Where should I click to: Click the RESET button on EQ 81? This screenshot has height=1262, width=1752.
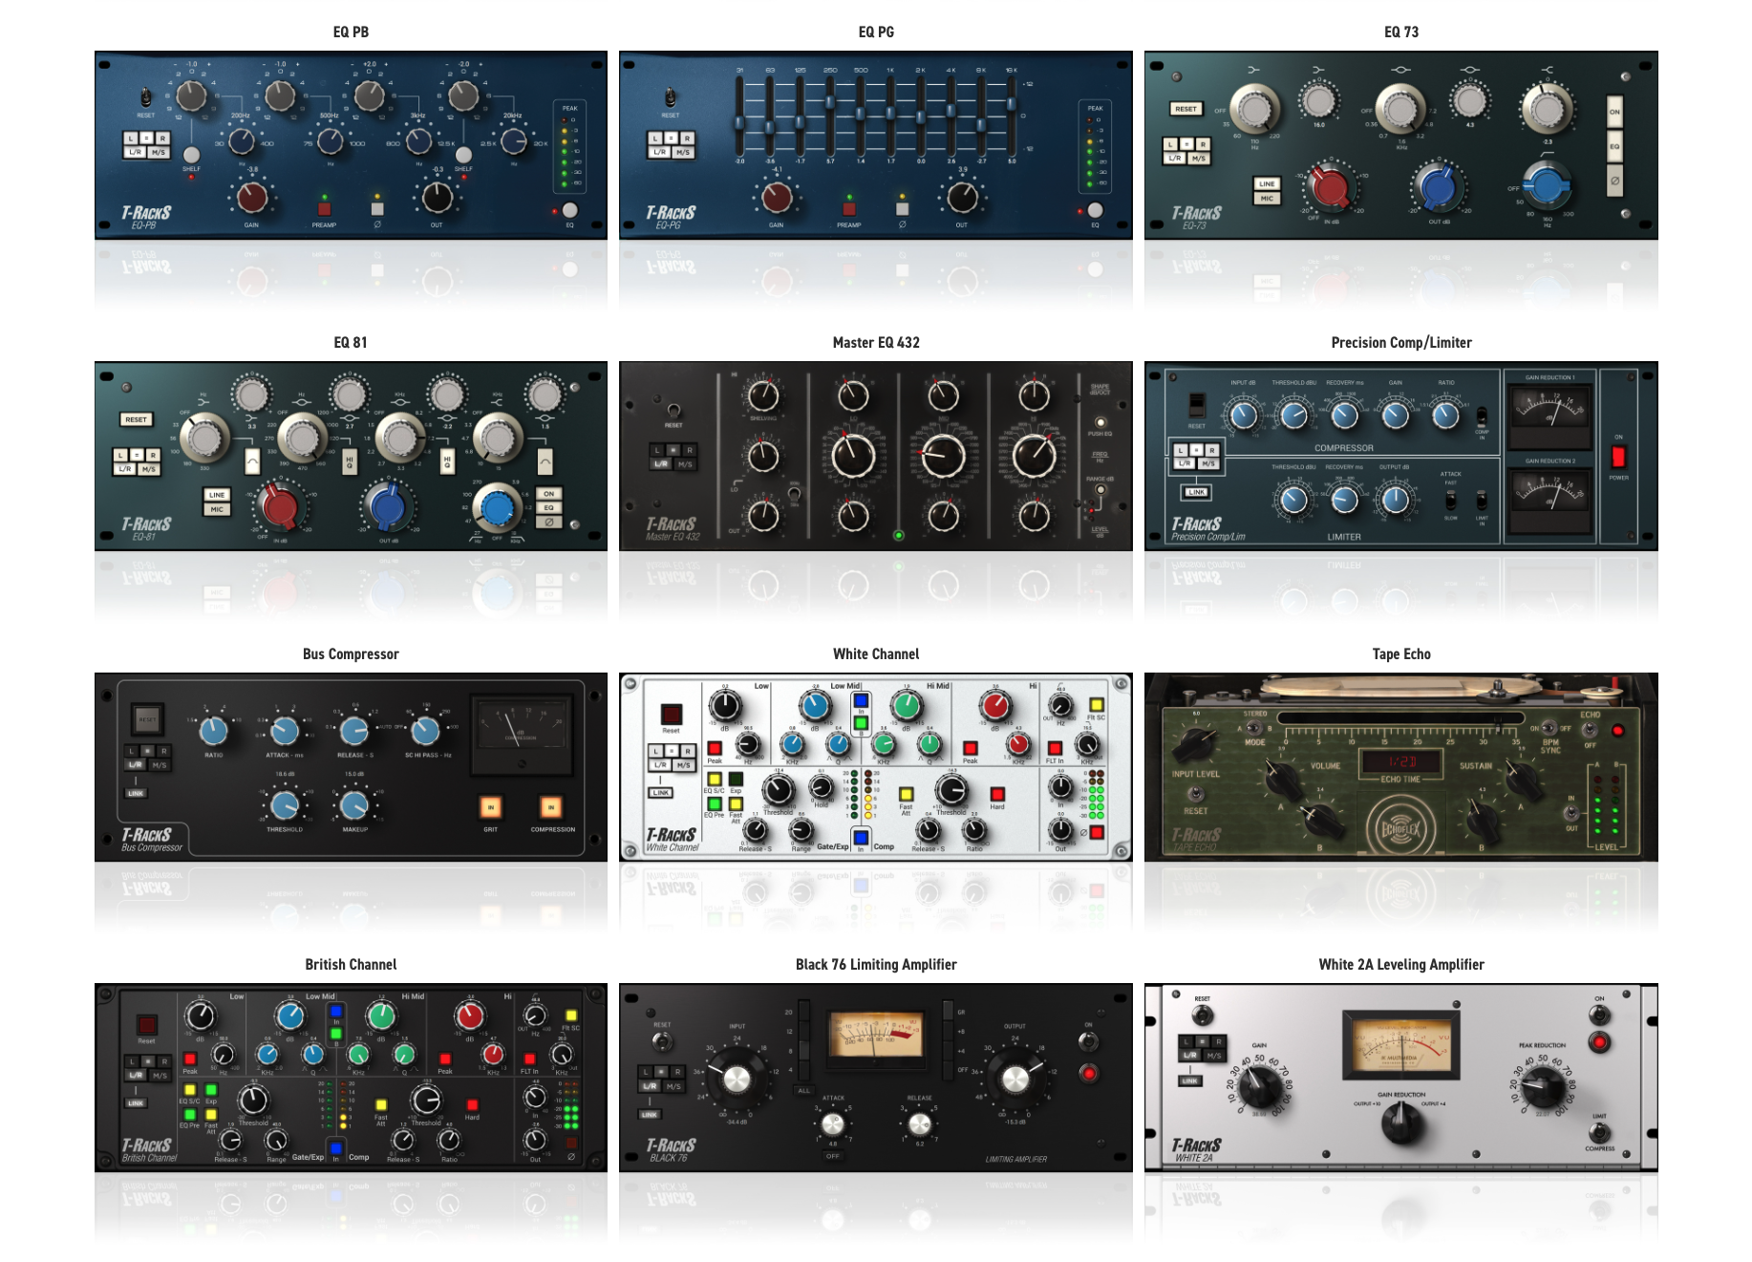click(x=137, y=419)
